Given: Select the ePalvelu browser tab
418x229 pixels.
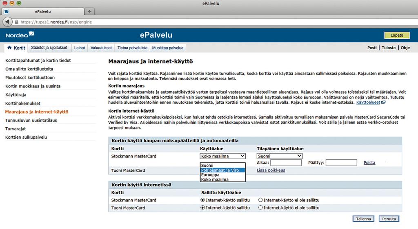Looking at the screenshot, I should pyautogui.click(x=42, y=11).
